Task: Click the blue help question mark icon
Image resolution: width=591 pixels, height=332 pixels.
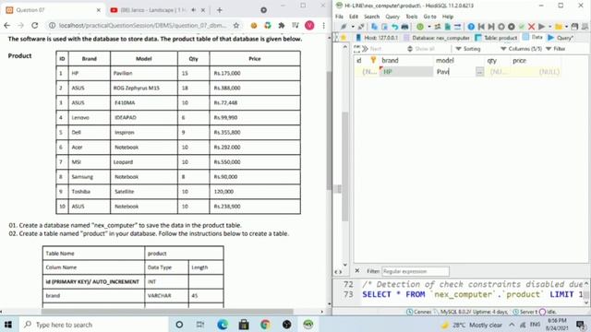Action: pos(471,27)
